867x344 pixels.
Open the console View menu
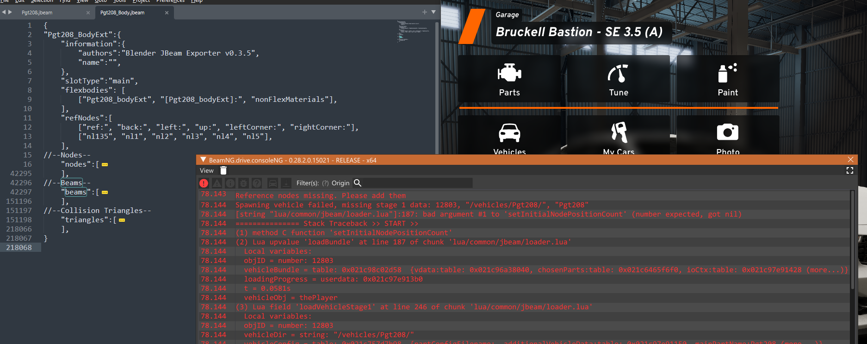point(207,171)
